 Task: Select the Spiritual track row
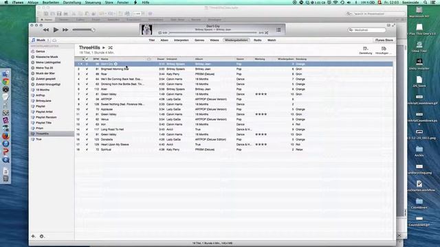(x=234, y=150)
